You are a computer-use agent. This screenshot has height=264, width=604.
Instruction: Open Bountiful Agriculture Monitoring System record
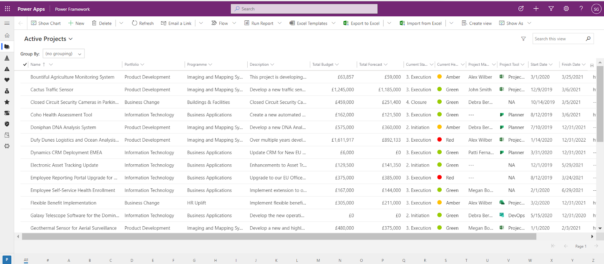click(72, 77)
